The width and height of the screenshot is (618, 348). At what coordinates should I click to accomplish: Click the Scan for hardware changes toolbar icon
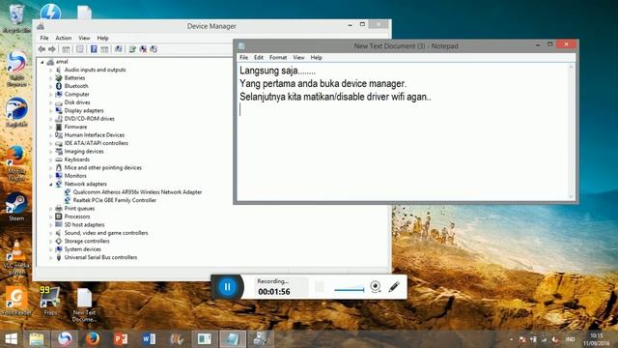click(x=118, y=49)
